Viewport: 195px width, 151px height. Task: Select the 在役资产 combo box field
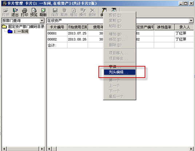coord(120,21)
